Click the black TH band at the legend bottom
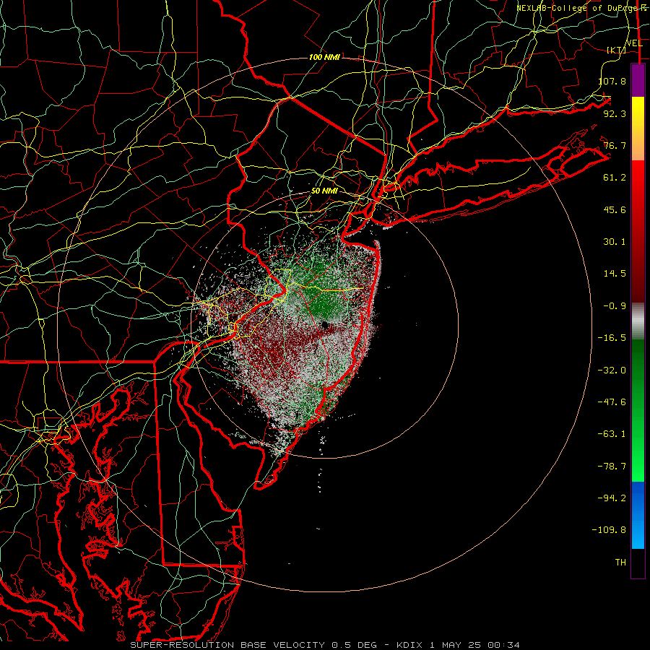The image size is (650, 650). click(638, 563)
